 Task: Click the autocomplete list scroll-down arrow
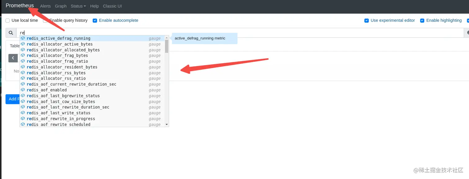click(167, 124)
